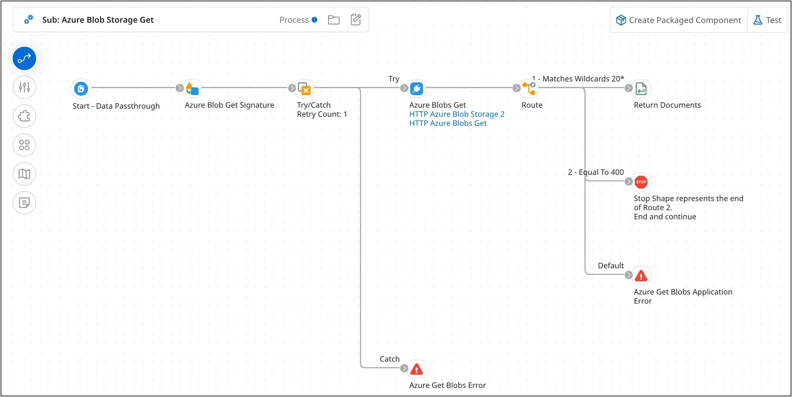
Task: Select the connection arrow tool in left sidebar
Action: [24, 58]
